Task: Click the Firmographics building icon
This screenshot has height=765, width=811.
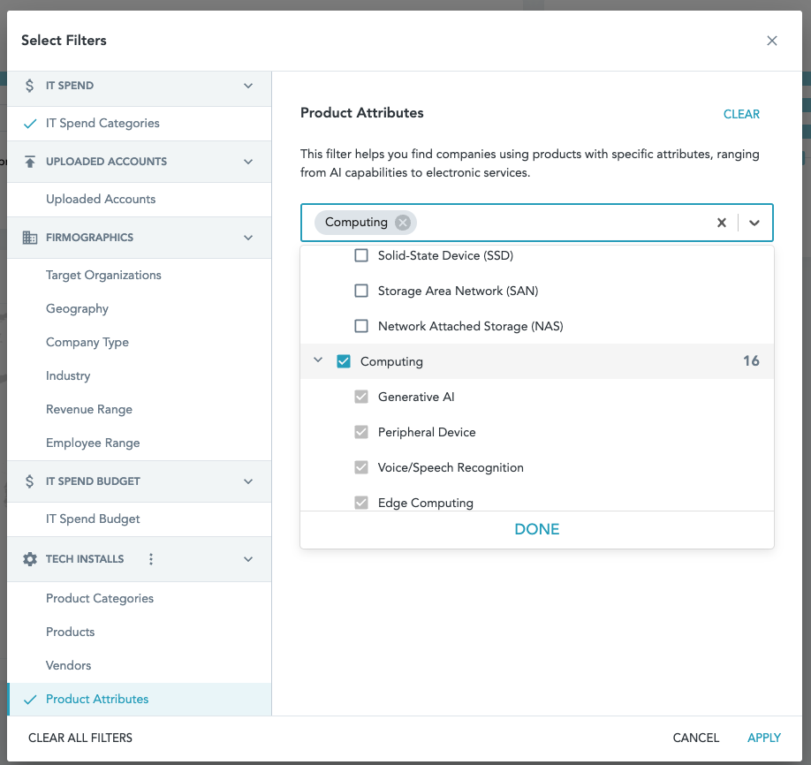Action: click(x=30, y=238)
